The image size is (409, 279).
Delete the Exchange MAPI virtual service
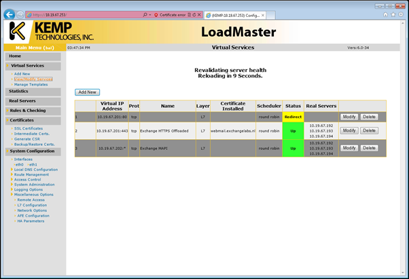[369, 148]
